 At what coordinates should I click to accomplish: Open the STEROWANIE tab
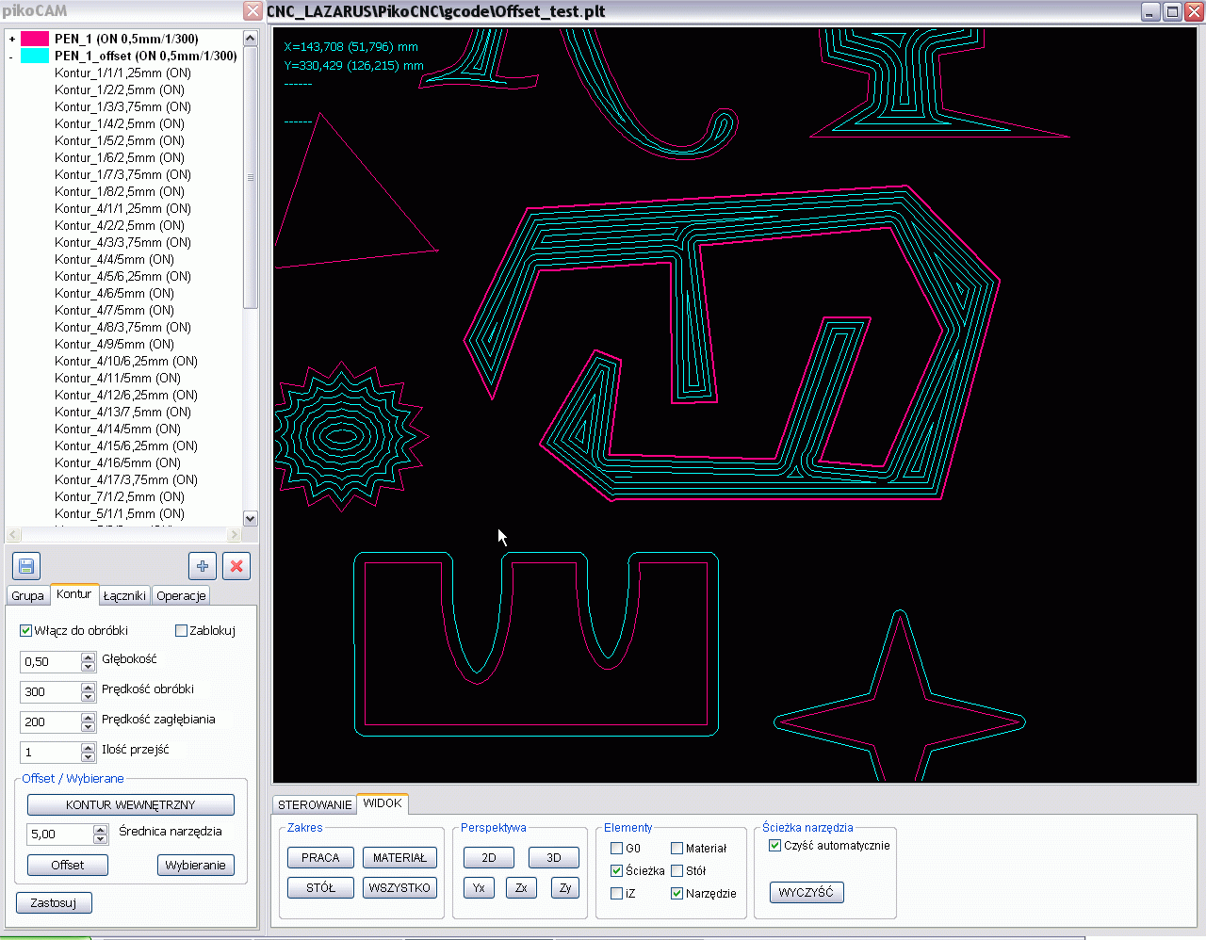click(315, 804)
